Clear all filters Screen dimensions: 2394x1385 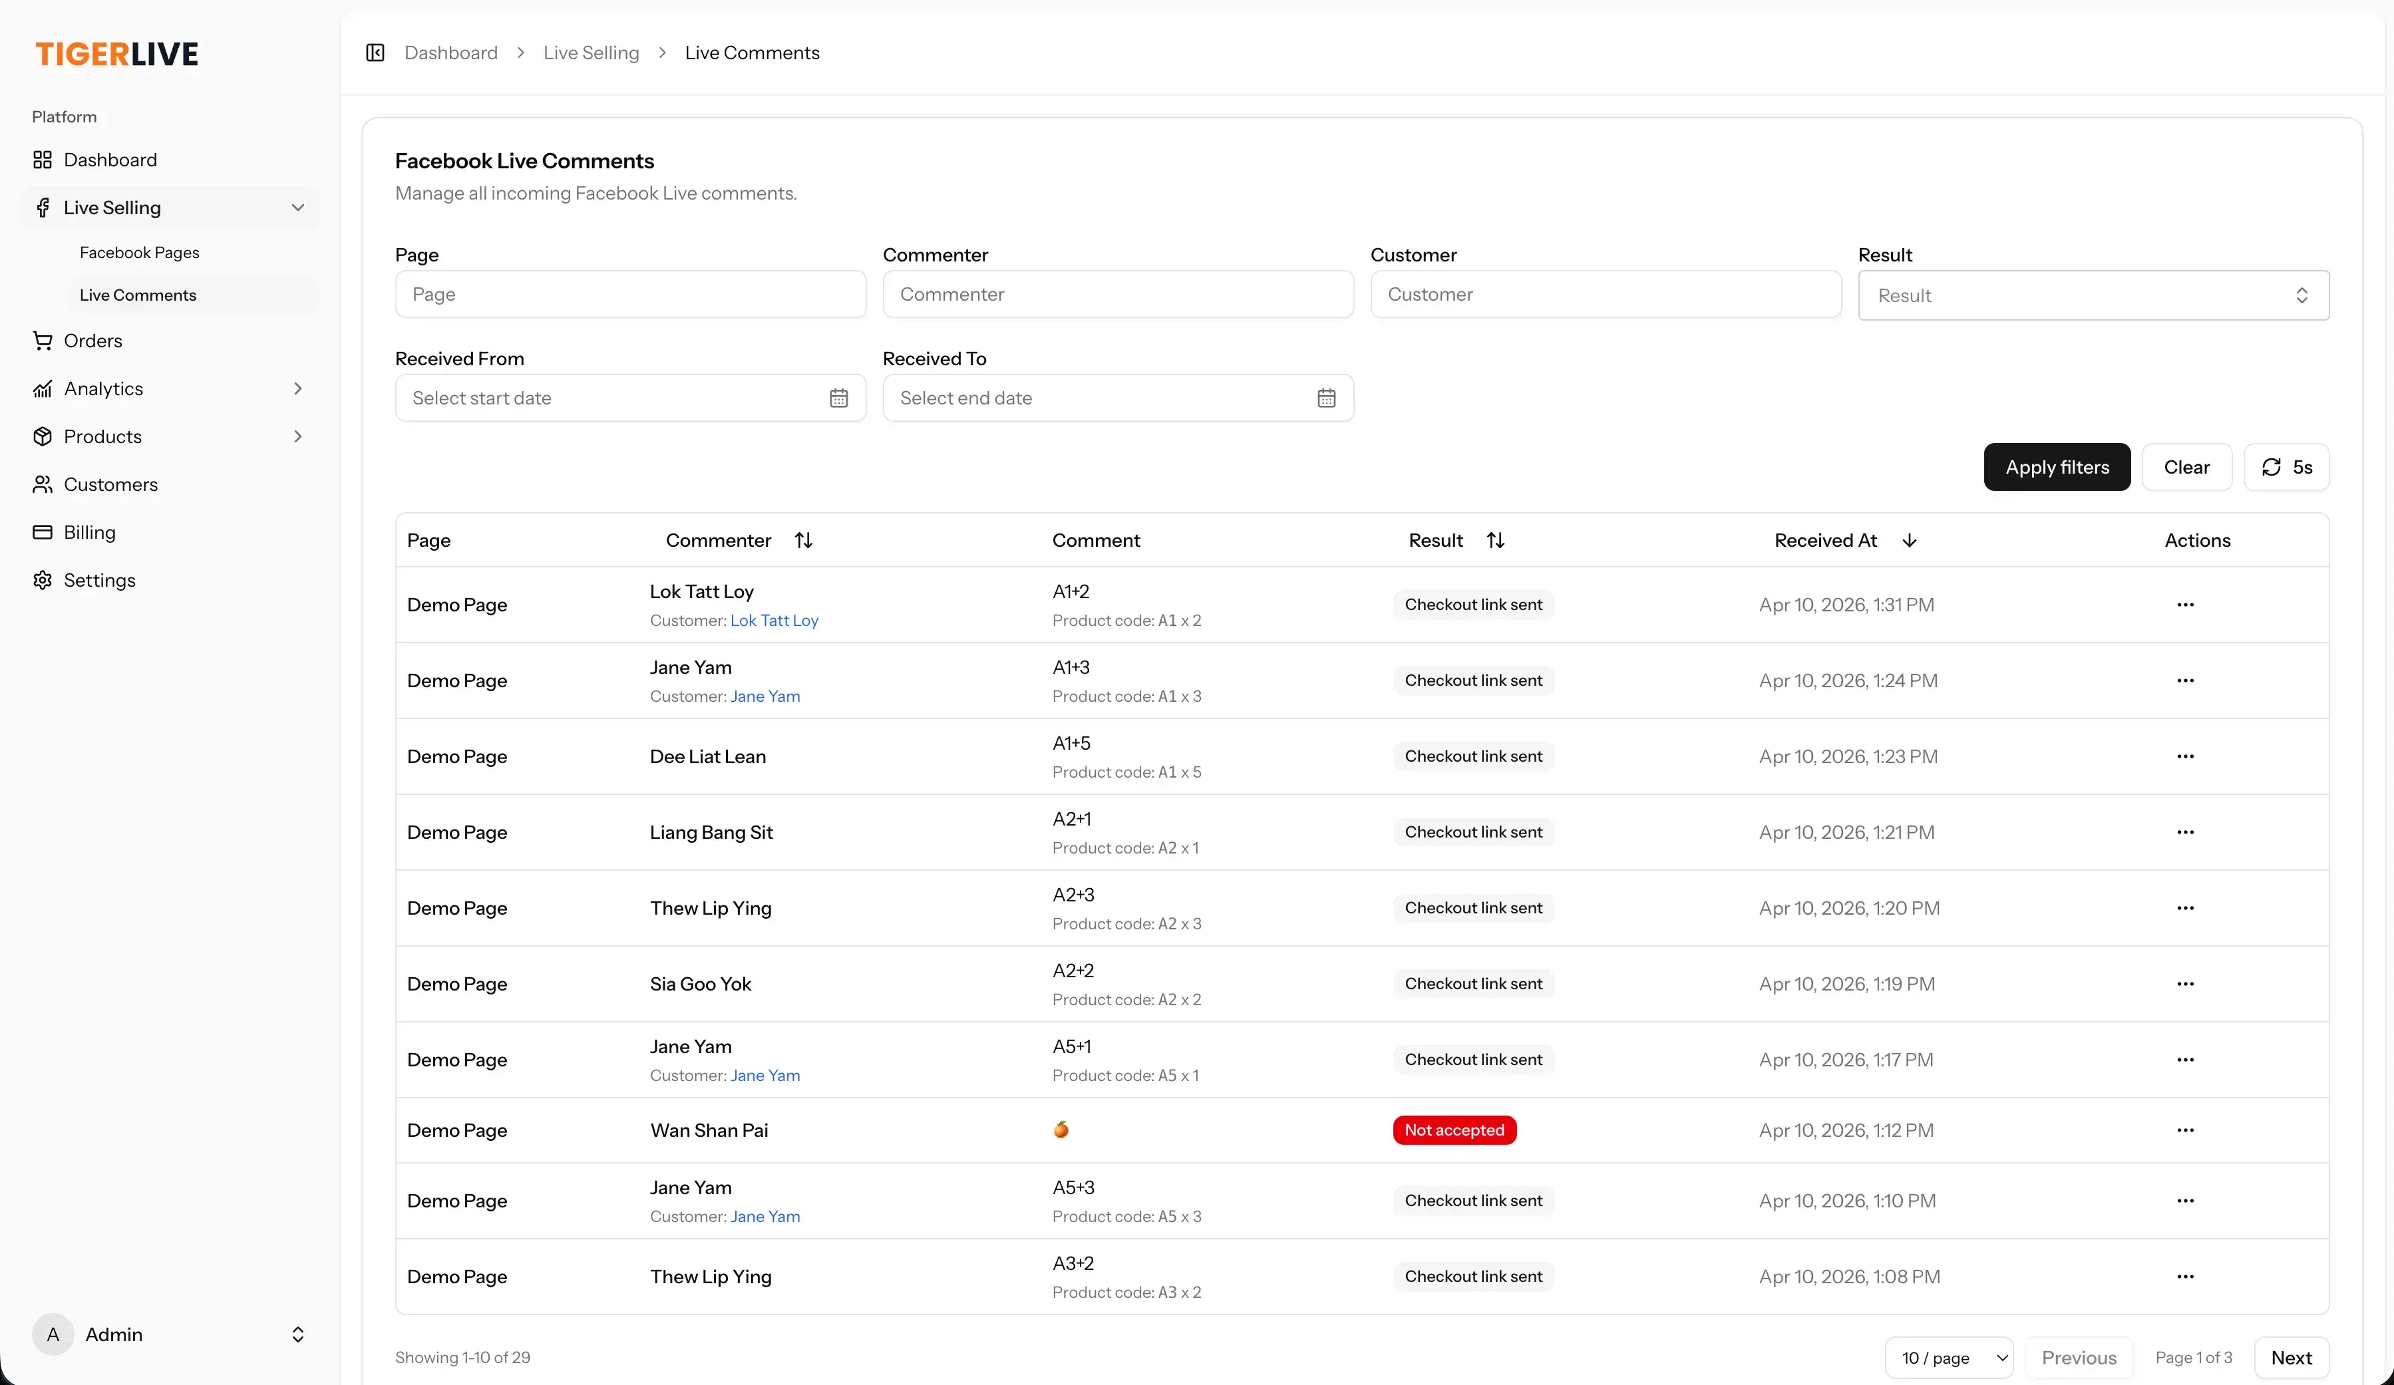2187,466
